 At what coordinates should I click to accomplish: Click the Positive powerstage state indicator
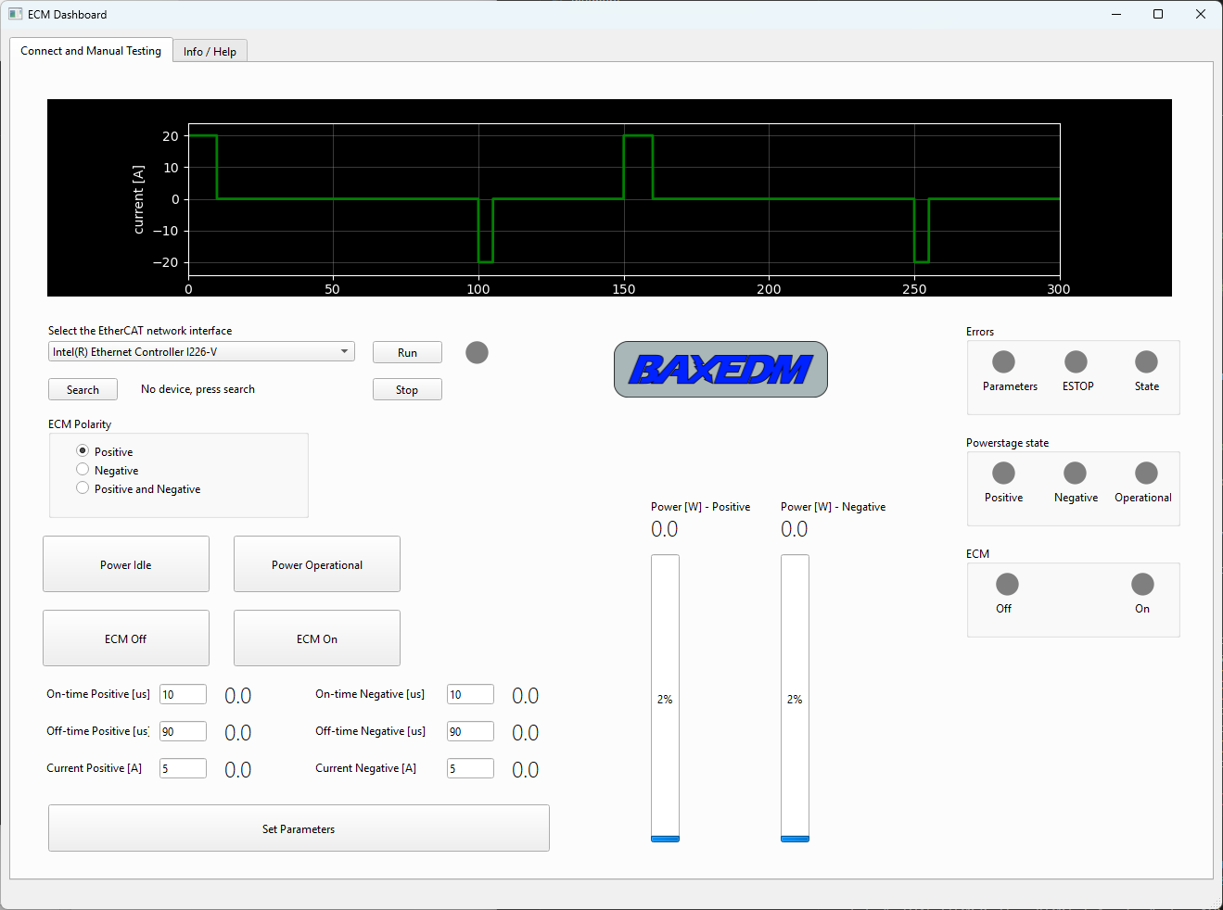1003,473
